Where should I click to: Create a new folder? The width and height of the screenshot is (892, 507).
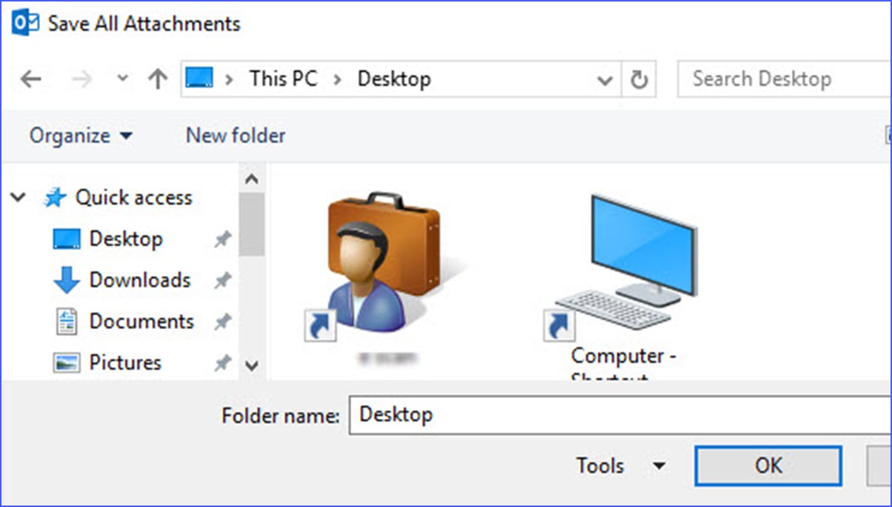235,135
